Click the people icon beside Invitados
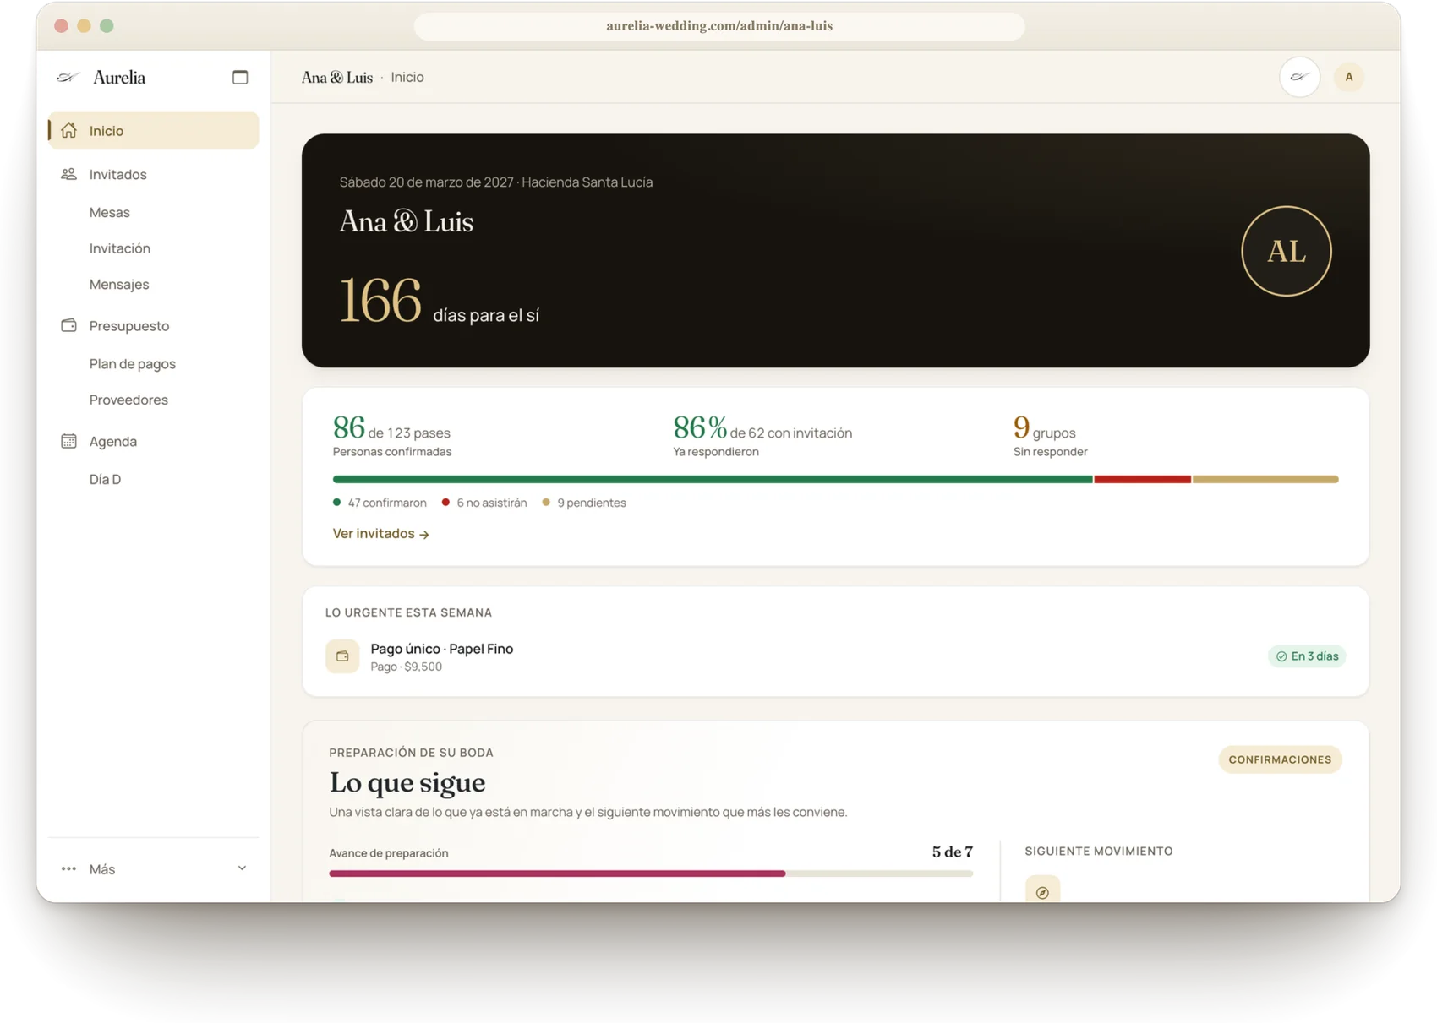The image size is (1437, 1023). [x=68, y=174]
